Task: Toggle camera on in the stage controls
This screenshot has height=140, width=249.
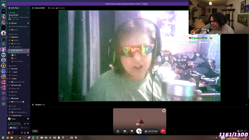Action: (125, 131)
